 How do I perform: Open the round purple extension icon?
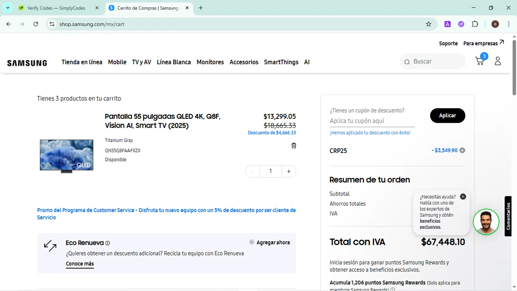pos(461,24)
